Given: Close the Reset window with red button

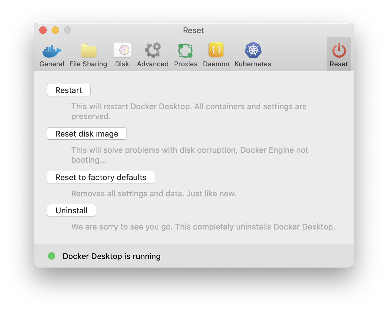Looking at the screenshot, I should [x=43, y=30].
